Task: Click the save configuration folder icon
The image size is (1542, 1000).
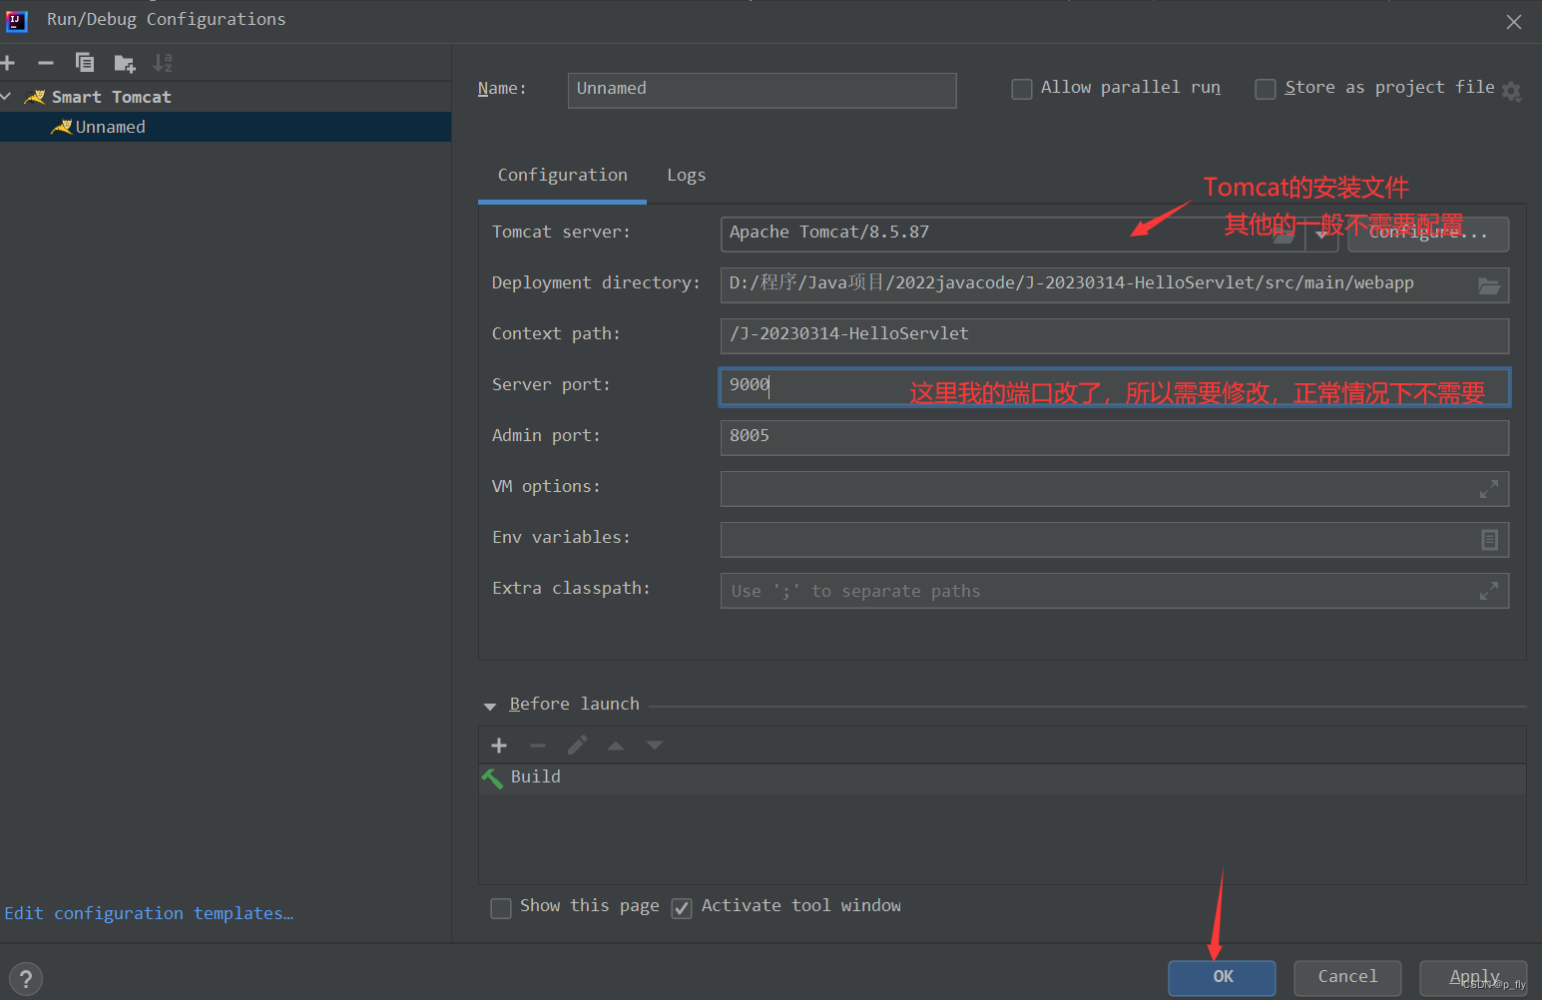Action: click(124, 64)
